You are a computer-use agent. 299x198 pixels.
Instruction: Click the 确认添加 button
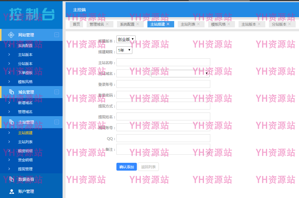tap(127, 167)
